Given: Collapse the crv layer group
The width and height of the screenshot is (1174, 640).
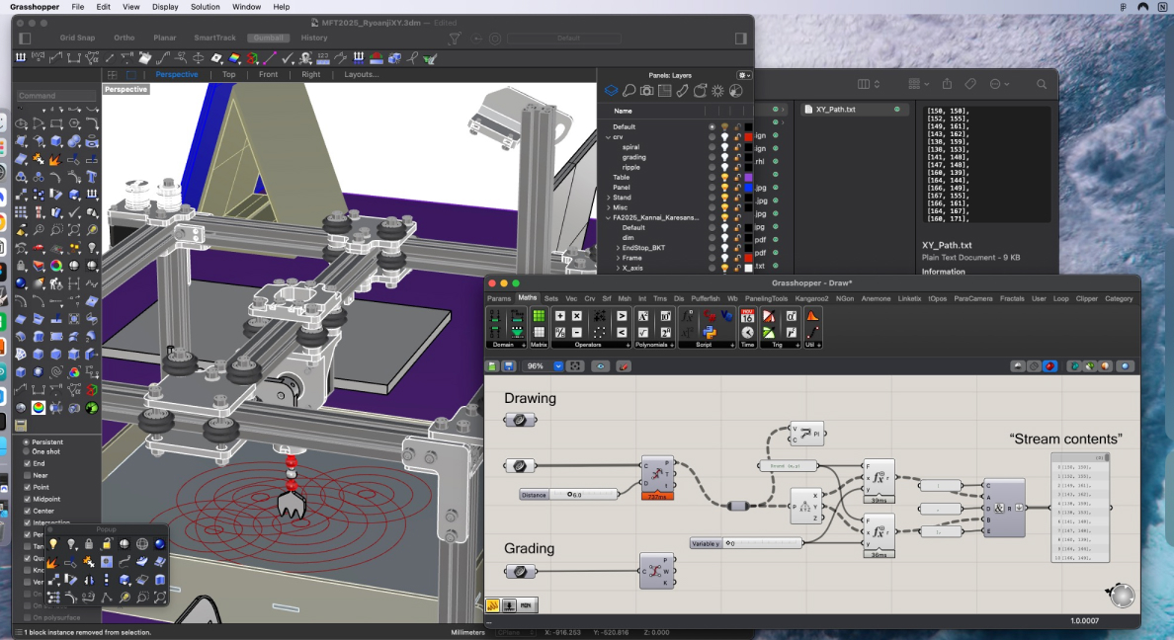Looking at the screenshot, I should coord(609,137).
